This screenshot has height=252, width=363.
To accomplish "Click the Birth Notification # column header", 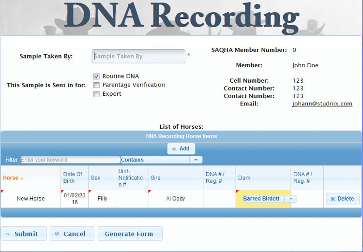I will click(x=132, y=178).
